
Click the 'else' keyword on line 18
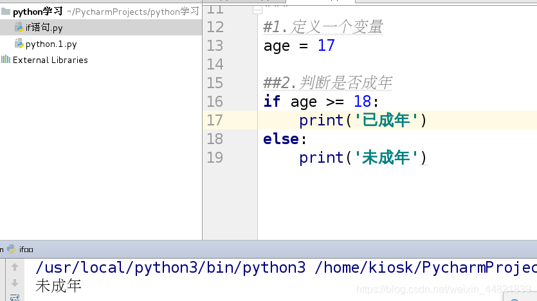tap(281, 139)
